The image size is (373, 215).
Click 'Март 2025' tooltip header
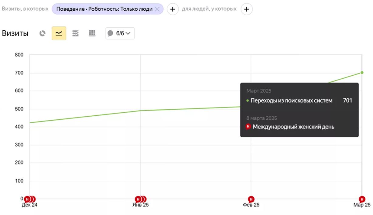tap(259, 91)
